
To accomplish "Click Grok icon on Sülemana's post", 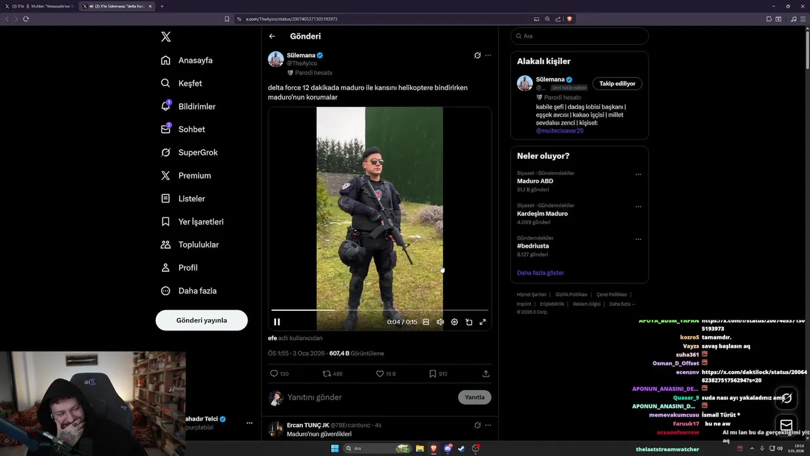I will (478, 55).
